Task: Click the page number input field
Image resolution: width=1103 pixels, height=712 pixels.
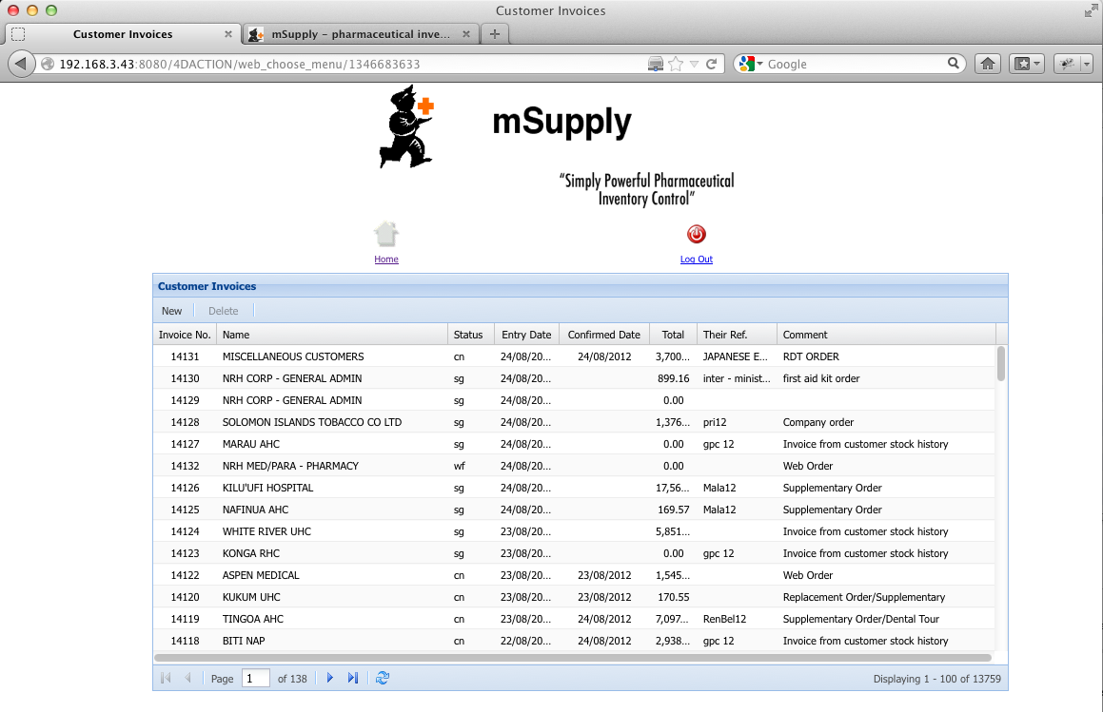Action: 255,679
